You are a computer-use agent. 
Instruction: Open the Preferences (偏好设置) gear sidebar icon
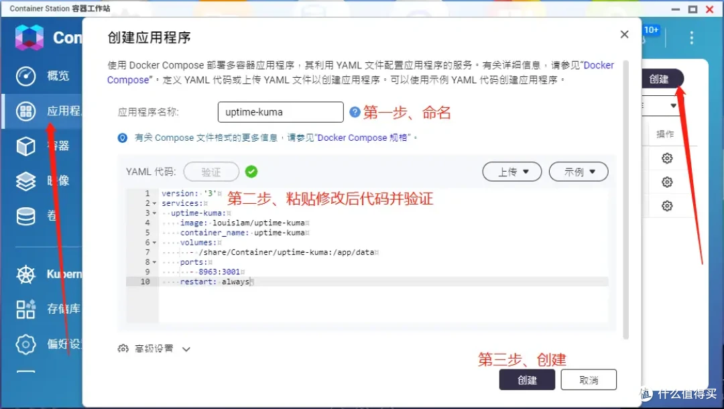point(25,345)
